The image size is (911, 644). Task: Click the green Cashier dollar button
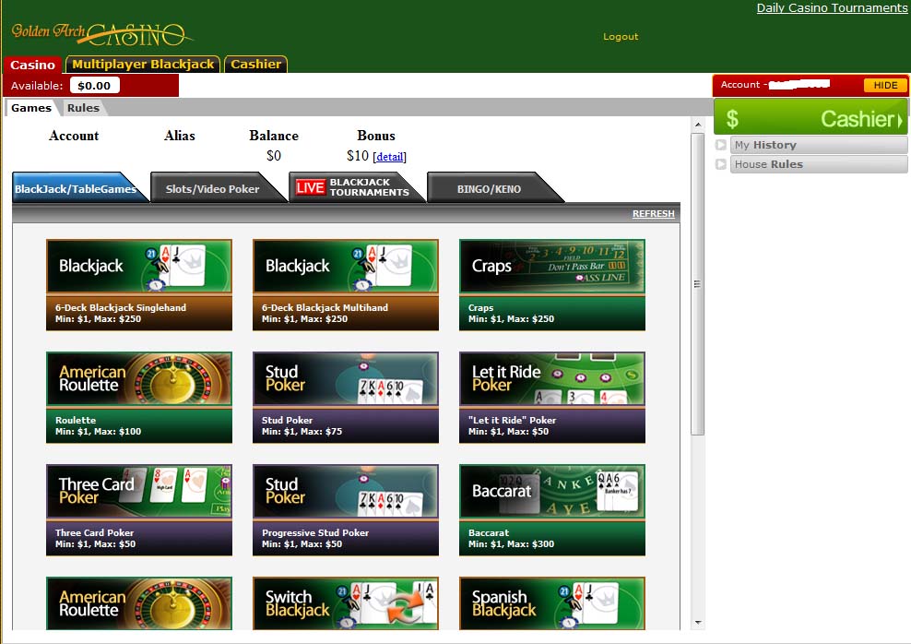(x=810, y=118)
